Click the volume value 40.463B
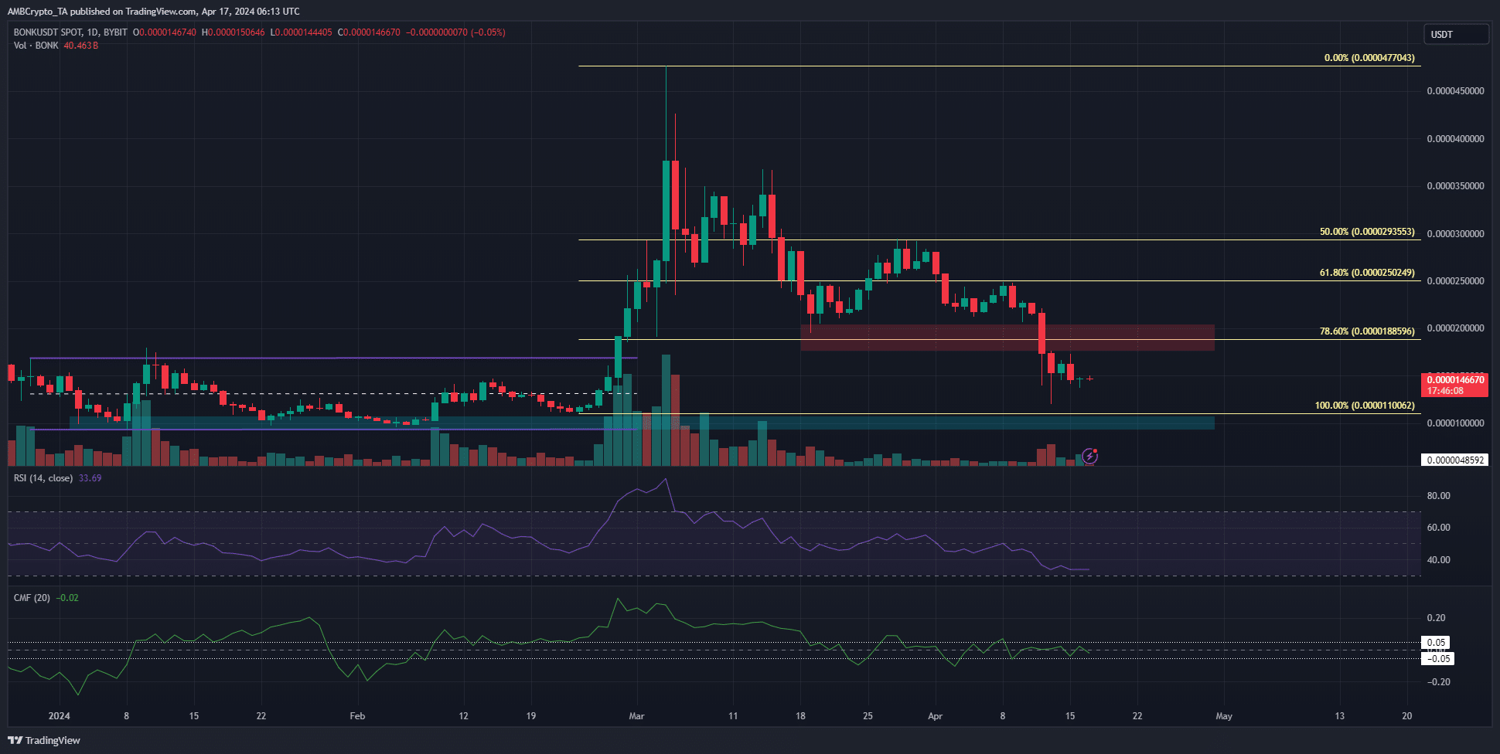Viewport: 1500px width, 754px height. click(80, 46)
